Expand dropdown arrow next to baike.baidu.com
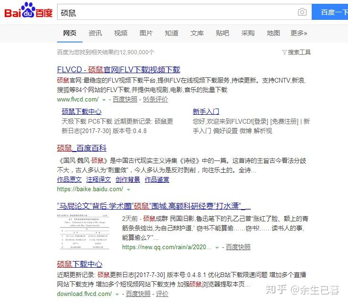The image size is (348, 304). pos(128,190)
